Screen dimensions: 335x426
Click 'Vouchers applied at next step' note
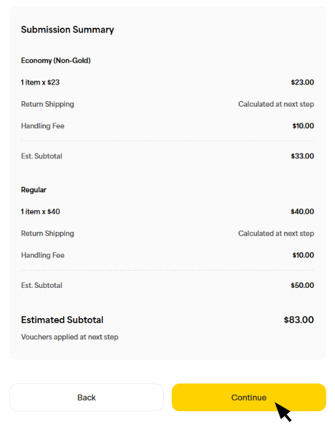pyautogui.click(x=70, y=337)
